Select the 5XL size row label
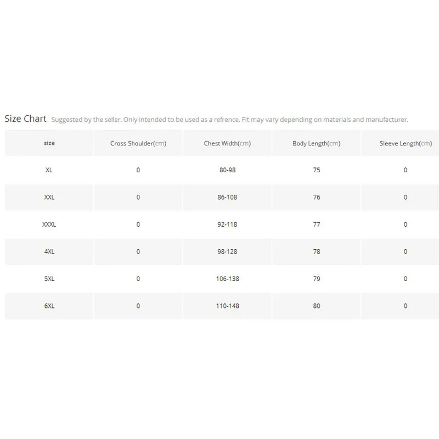The image size is (439, 439). click(x=49, y=279)
